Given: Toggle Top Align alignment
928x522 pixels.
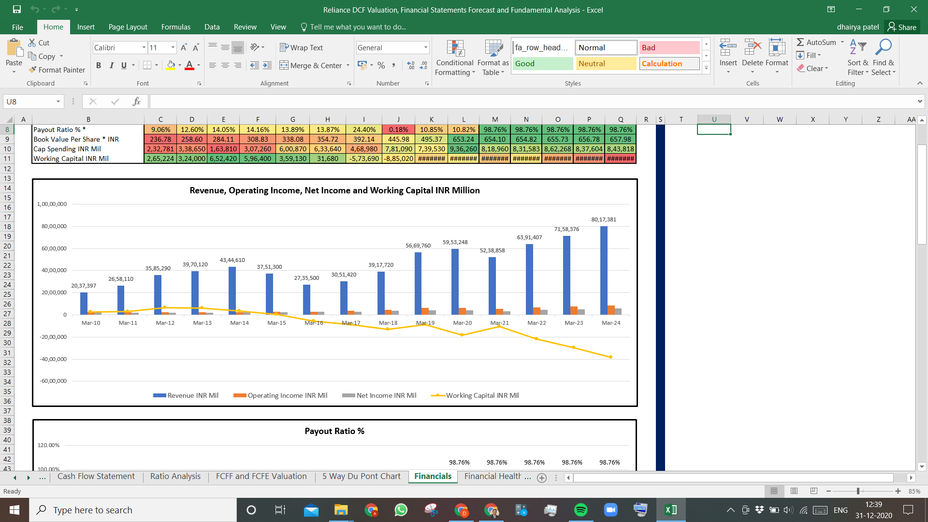Looking at the screenshot, I should [213, 47].
